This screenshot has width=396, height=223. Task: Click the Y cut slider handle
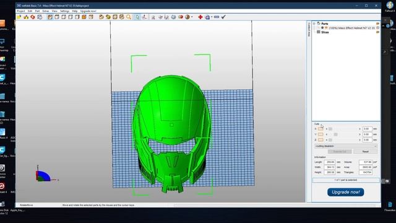click(x=335, y=134)
